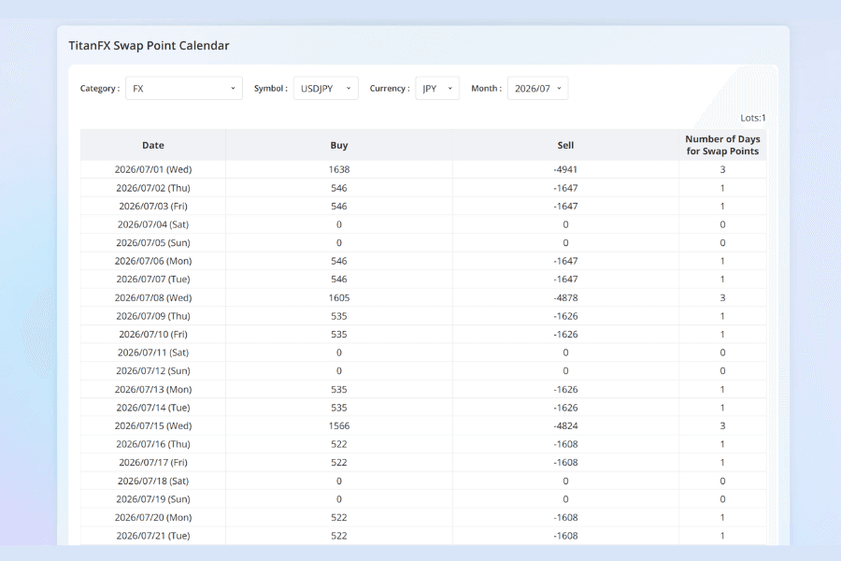841x561 pixels.
Task: Click the TitanFX Swap Point Calendar title
Action: [149, 46]
